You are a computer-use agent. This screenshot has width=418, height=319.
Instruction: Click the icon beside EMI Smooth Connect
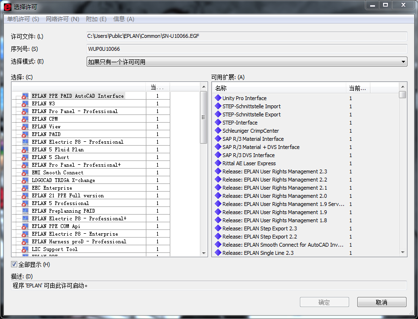[25, 173]
